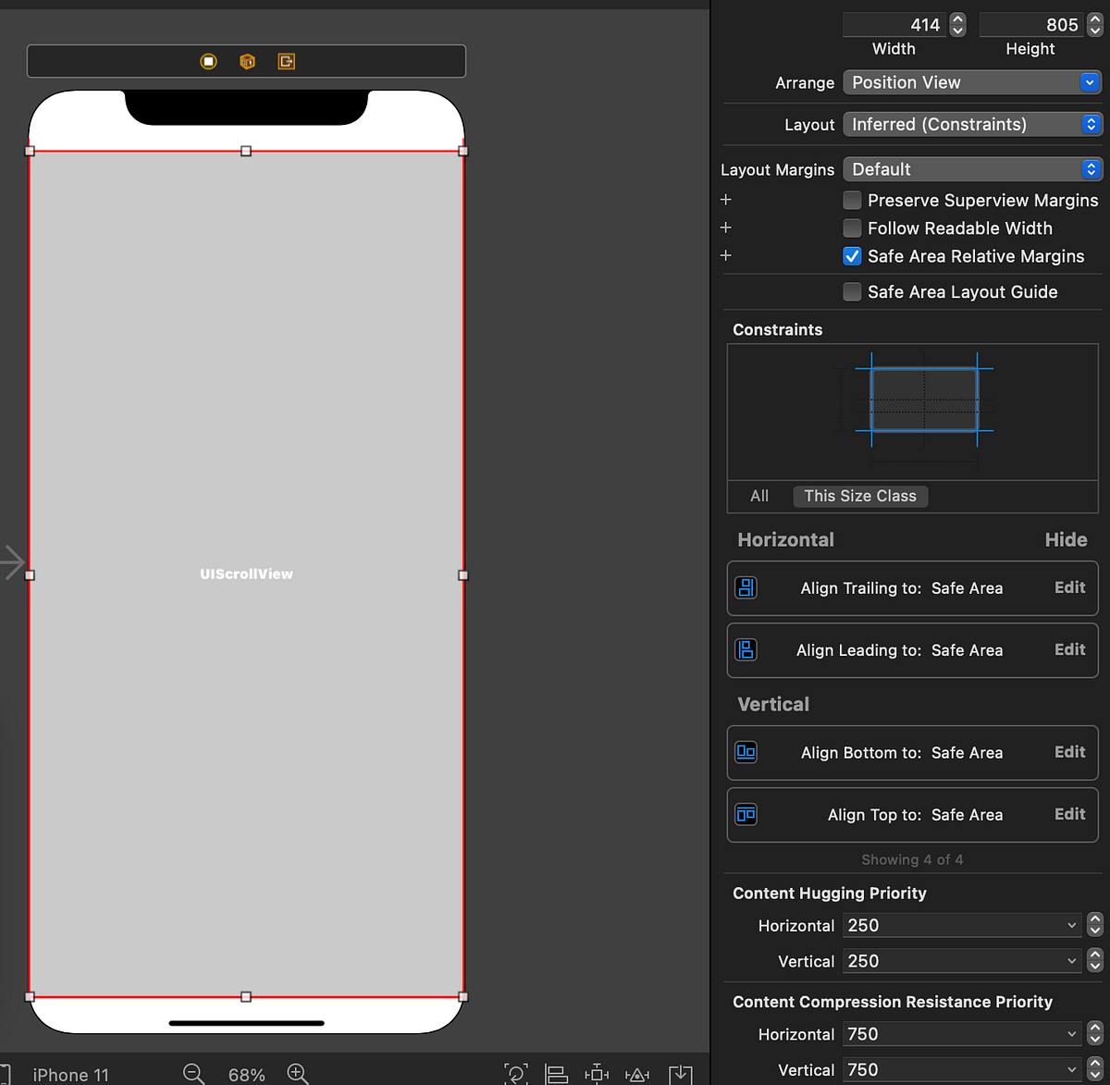Switch to the All constraints tab

coord(758,496)
